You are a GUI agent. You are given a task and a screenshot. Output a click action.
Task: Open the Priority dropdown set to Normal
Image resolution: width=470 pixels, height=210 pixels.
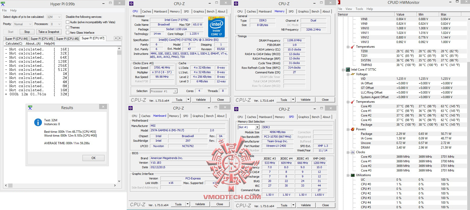tap(22, 24)
